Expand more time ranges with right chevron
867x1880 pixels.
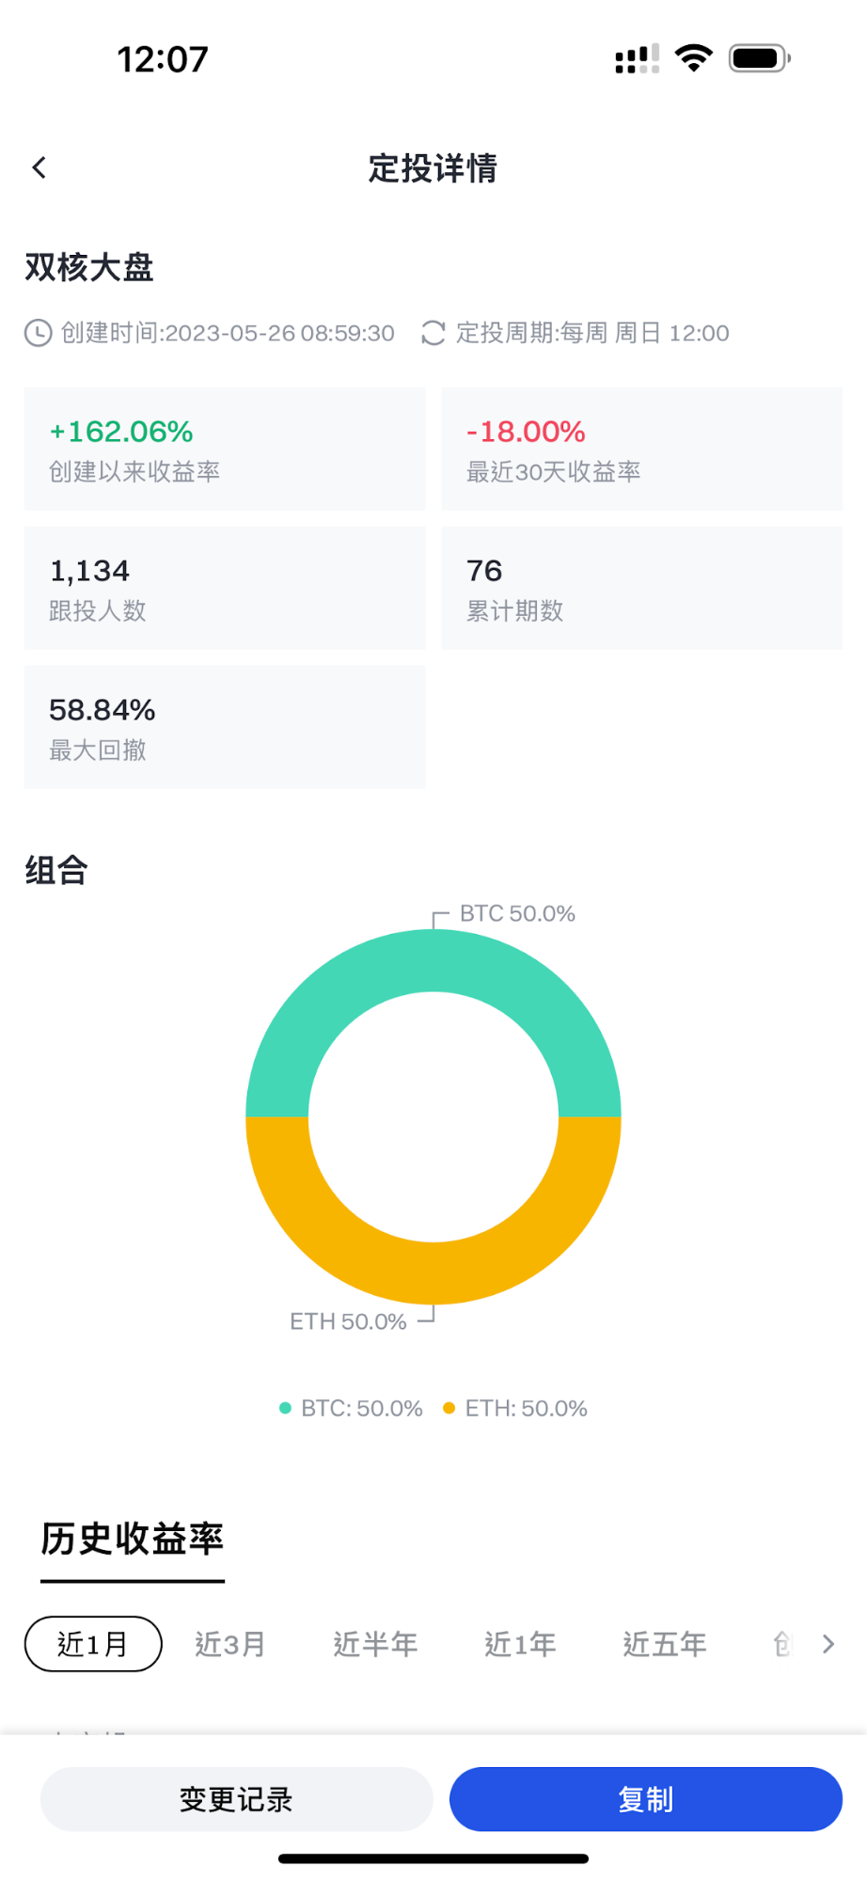(828, 1644)
